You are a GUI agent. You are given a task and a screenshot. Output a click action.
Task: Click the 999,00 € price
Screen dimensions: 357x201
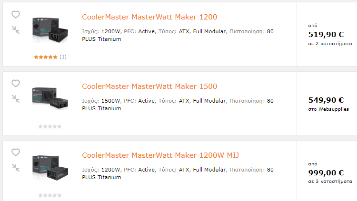tap(326, 173)
